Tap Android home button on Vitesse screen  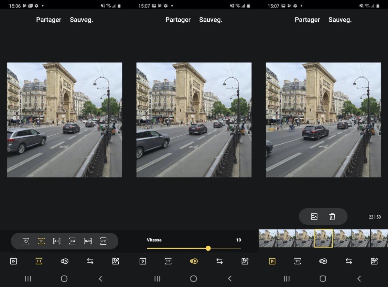(194, 279)
